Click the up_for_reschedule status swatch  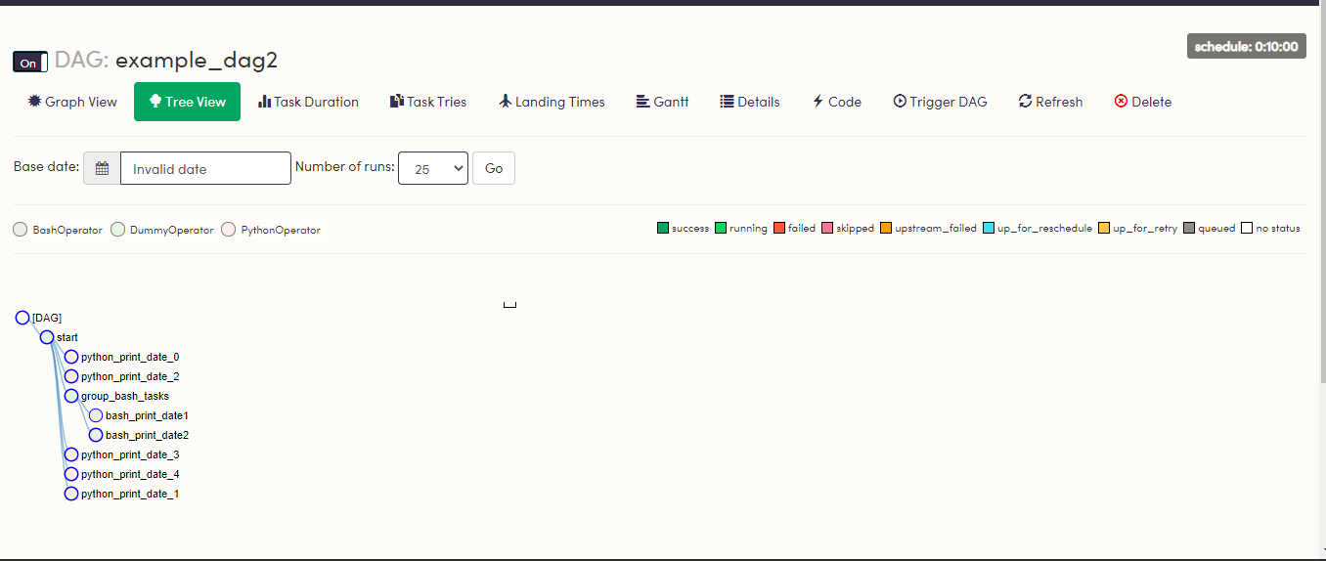click(x=989, y=228)
